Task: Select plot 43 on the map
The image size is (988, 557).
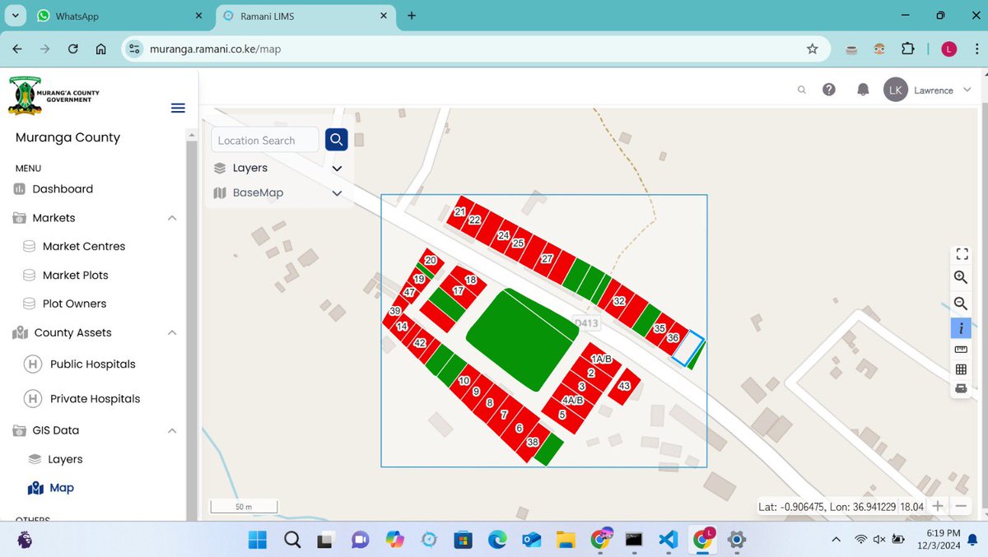Action: coord(624,386)
